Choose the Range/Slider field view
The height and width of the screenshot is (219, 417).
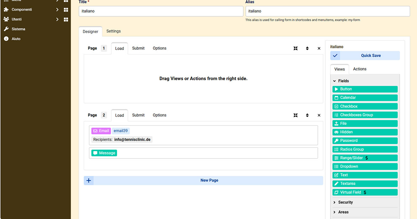point(365,158)
